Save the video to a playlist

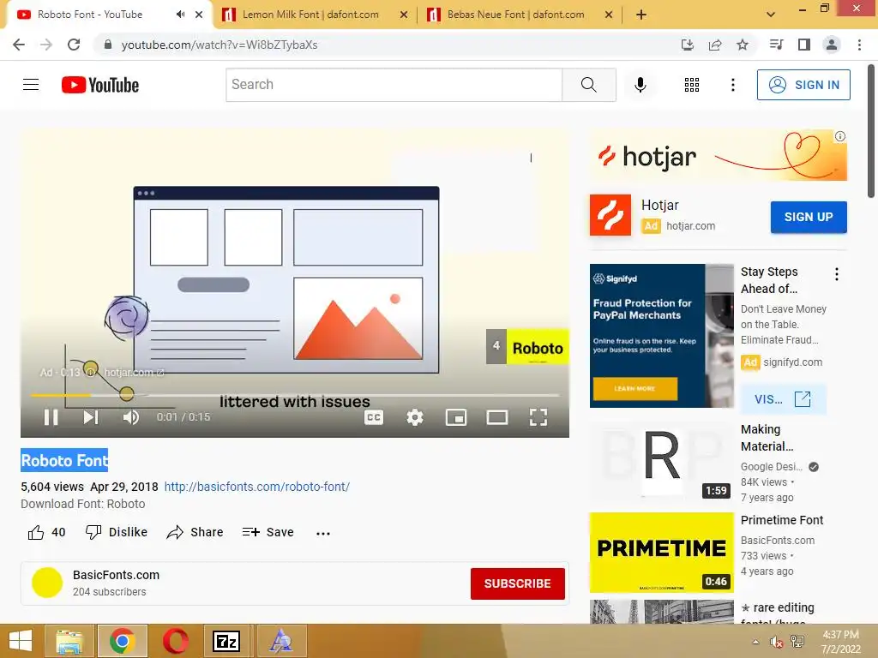(268, 532)
